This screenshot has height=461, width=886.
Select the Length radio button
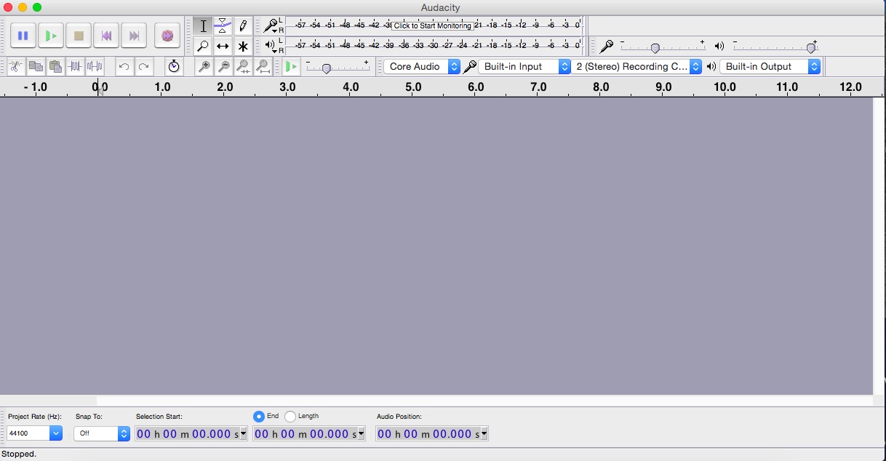[x=290, y=417]
